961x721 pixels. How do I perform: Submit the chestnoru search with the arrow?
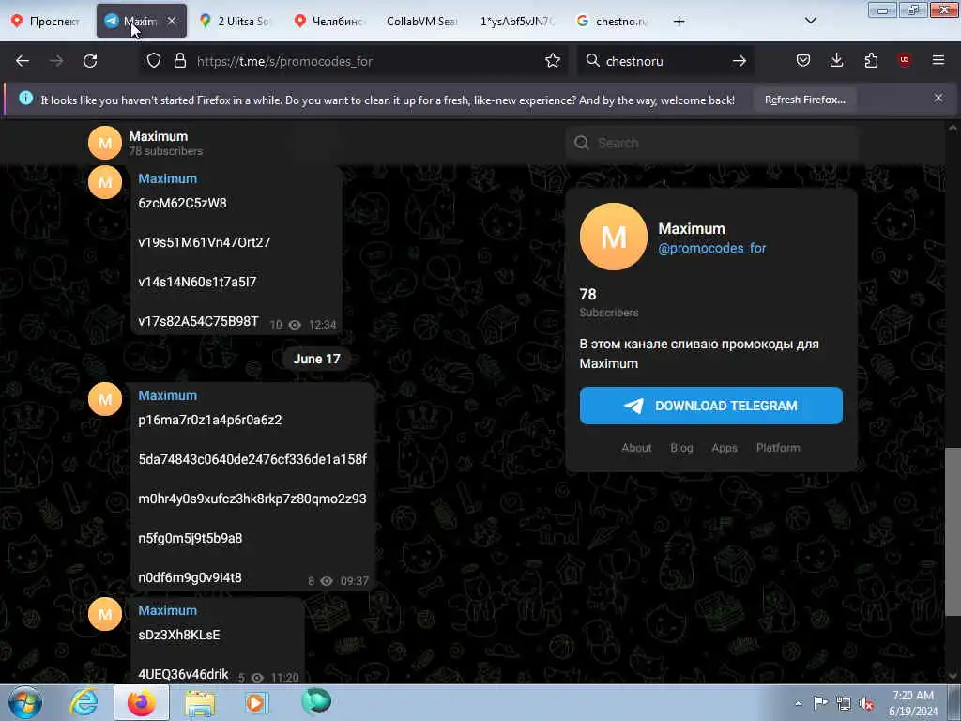tap(740, 61)
